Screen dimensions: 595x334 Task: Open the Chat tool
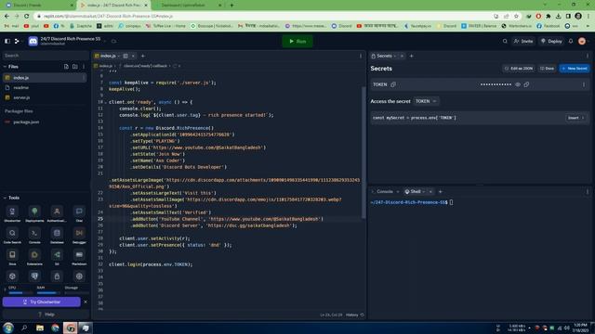tap(79, 213)
